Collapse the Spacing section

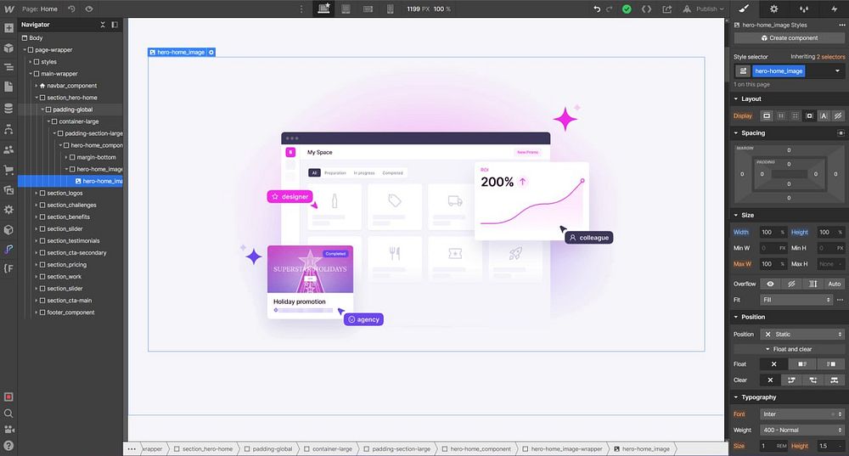point(736,133)
